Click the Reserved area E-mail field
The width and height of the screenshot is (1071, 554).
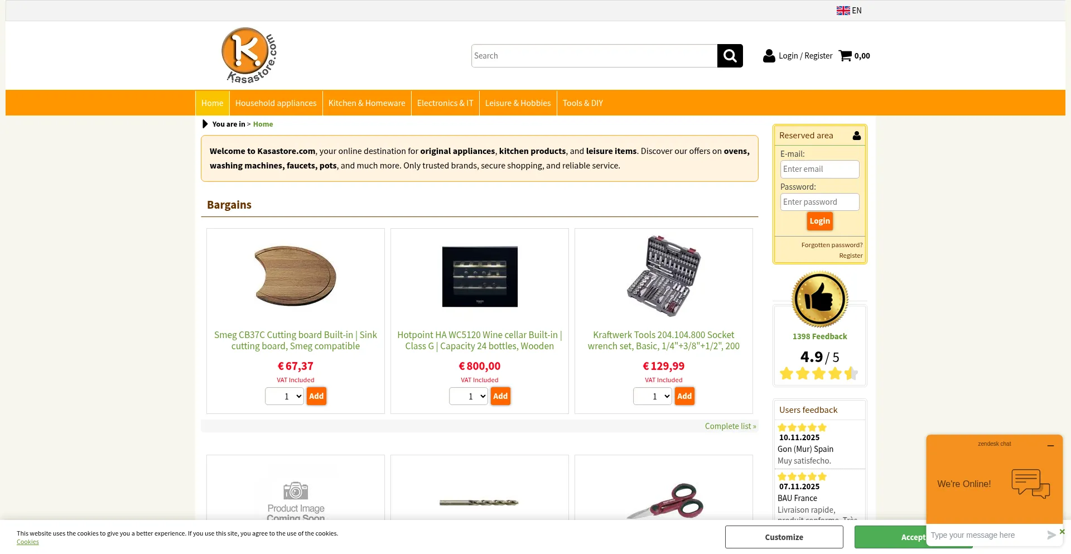[x=819, y=169]
